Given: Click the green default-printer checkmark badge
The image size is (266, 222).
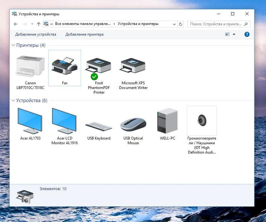Looking at the screenshot, I should pyautogui.click(x=94, y=77).
